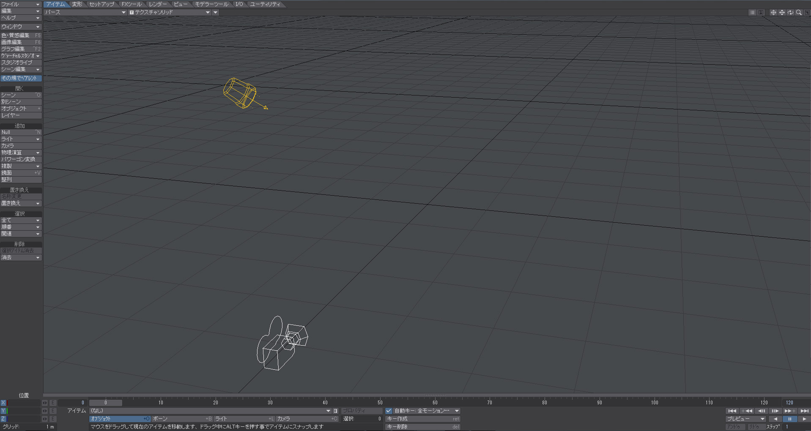Toggle the Y axis channel button
Image resolution: width=811 pixels, height=431 pixels.
pos(3,411)
